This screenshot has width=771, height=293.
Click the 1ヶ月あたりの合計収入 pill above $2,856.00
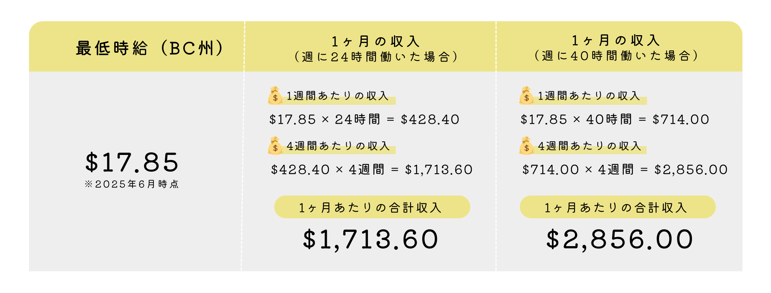(x=618, y=207)
